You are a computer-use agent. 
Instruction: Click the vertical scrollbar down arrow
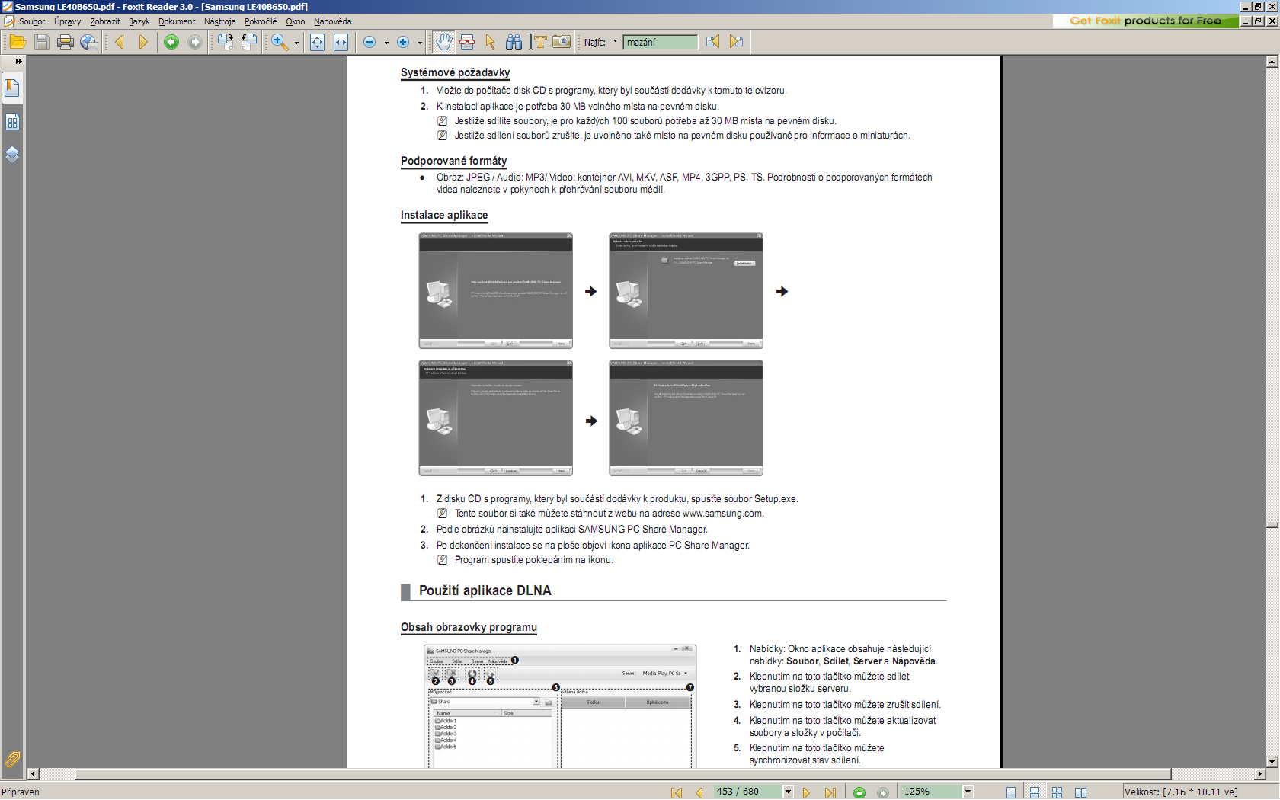click(1272, 761)
